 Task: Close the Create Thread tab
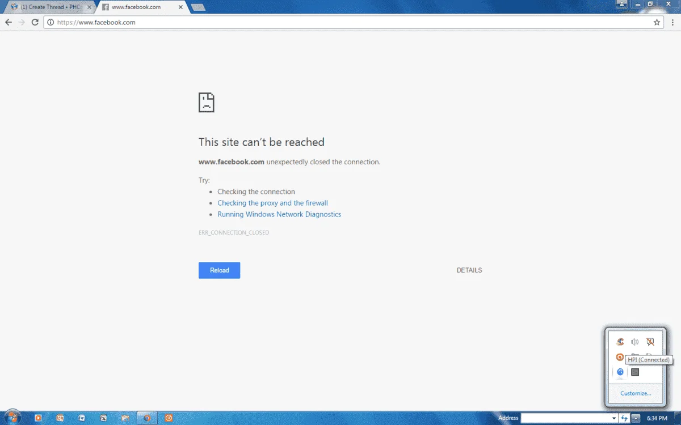pos(90,7)
